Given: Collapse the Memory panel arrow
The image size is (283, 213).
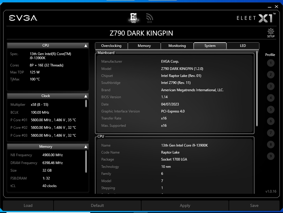Looking at the screenshot, I should click(x=86, y=147).
